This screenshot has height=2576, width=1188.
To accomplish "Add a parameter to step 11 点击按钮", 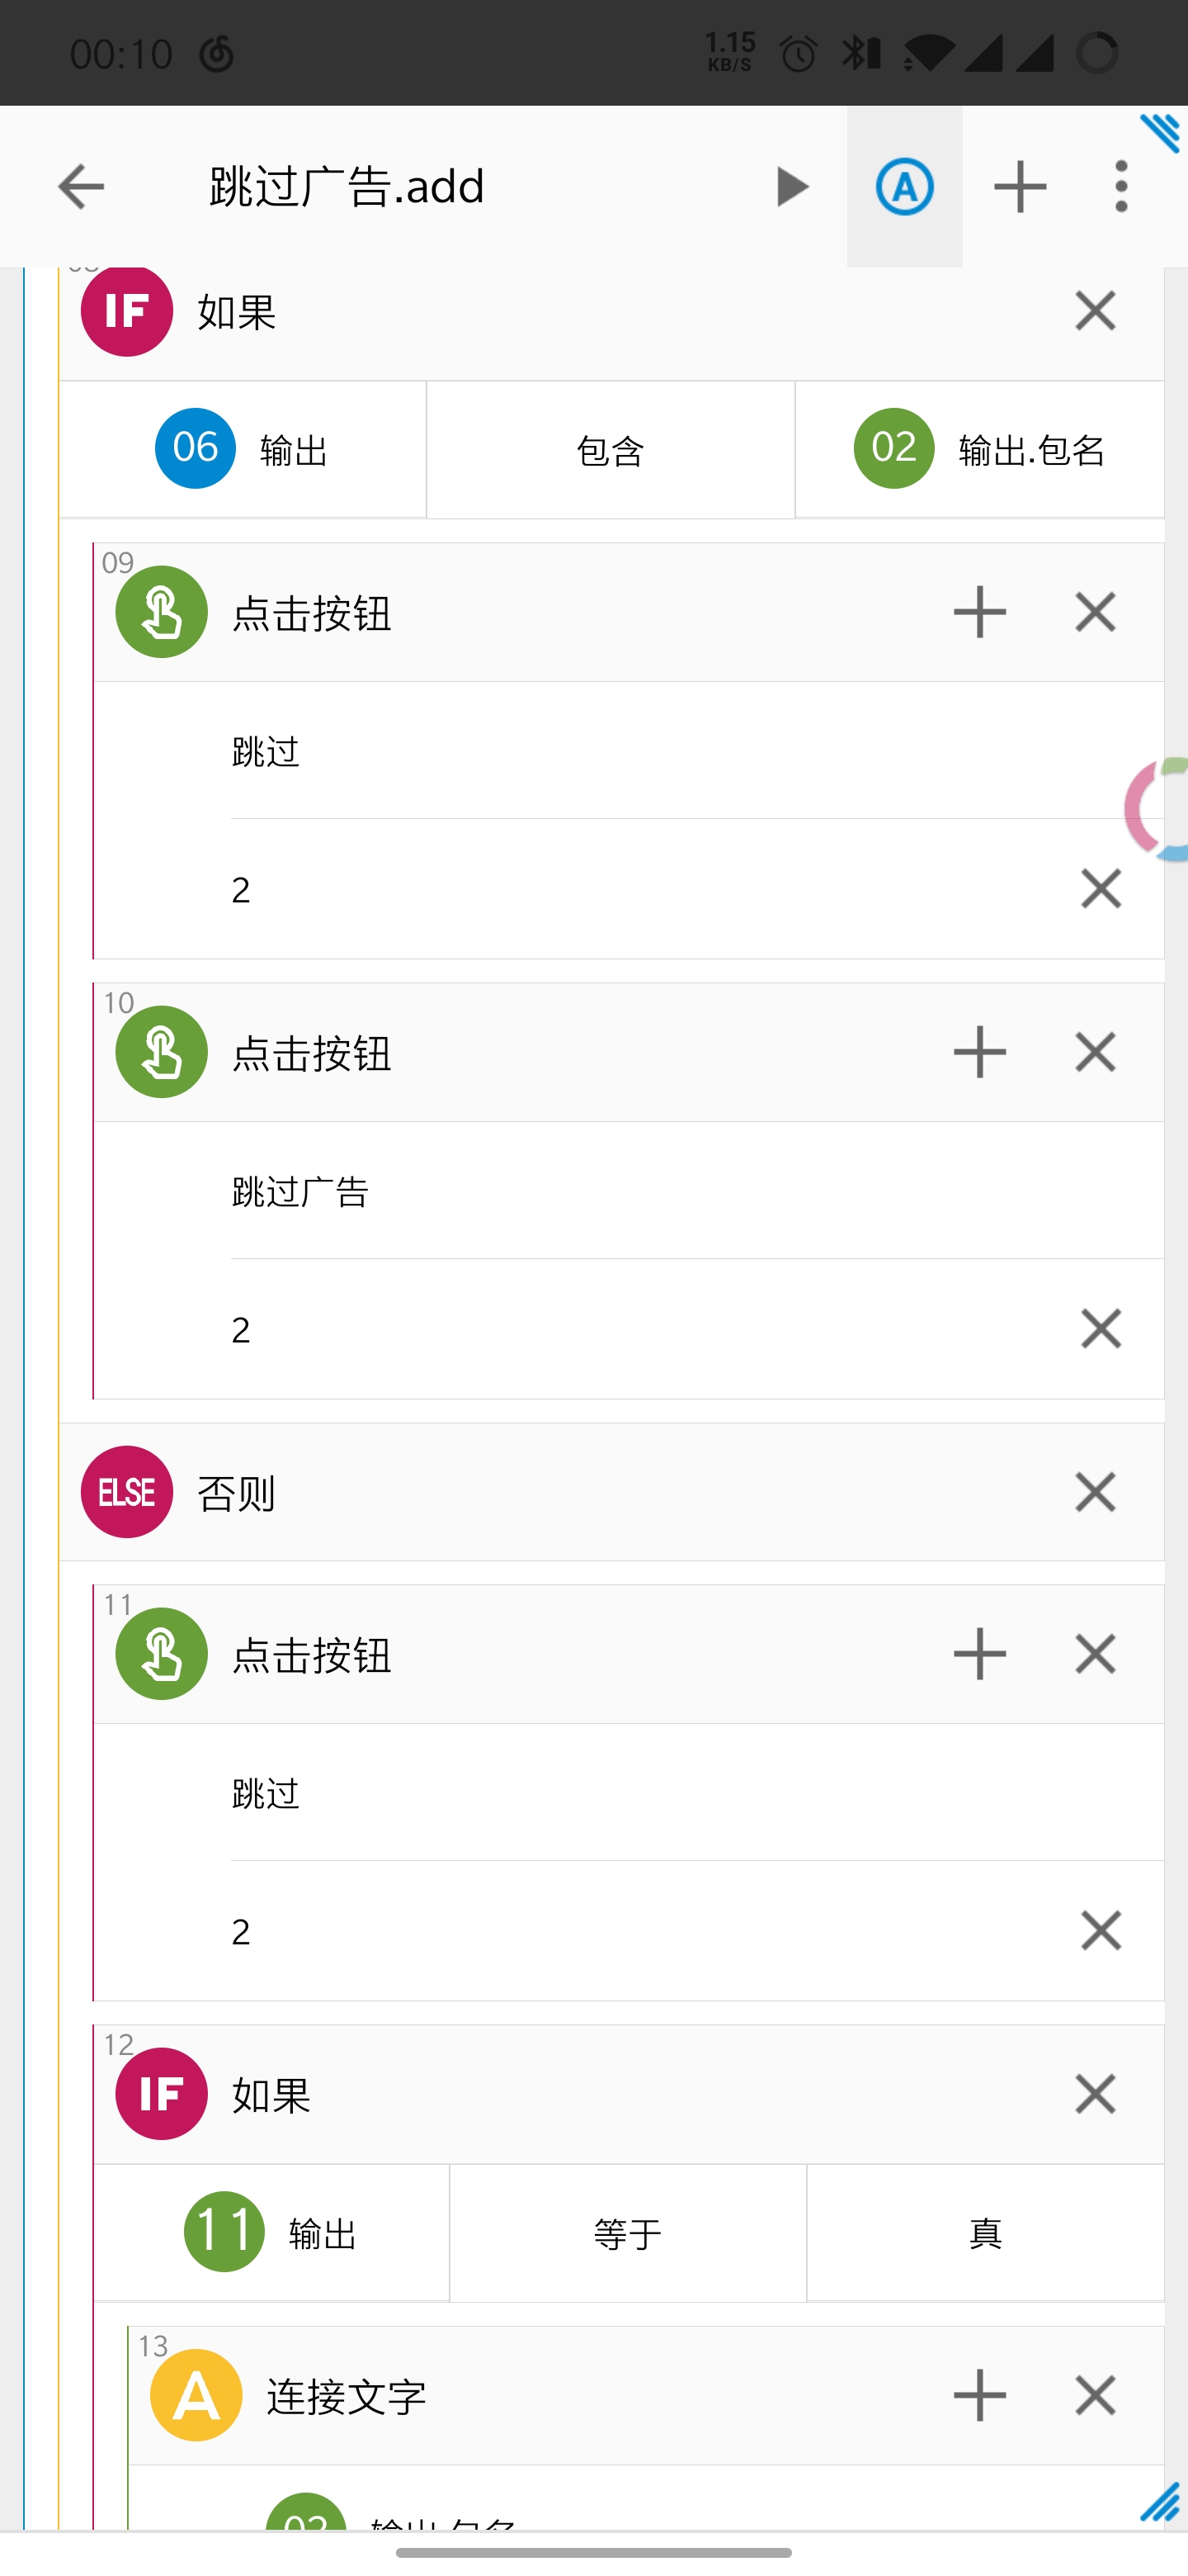I will [979, 1654].
